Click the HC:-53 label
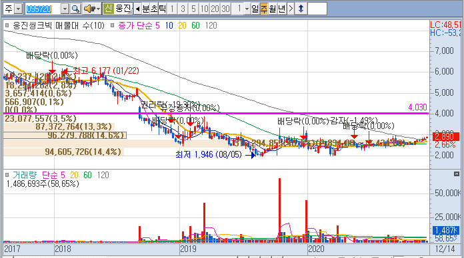This screenshot has width=464, height=258. click(445, 33)
